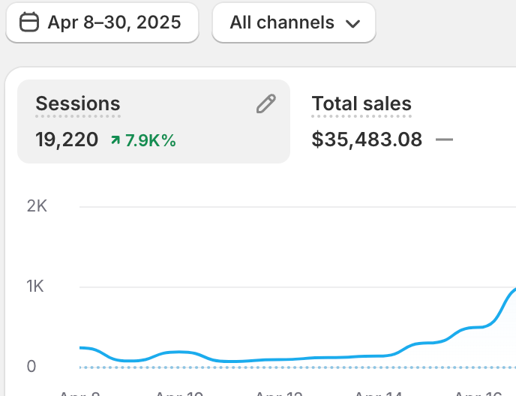Click the 19,220 sessions value

pos(67,139)
